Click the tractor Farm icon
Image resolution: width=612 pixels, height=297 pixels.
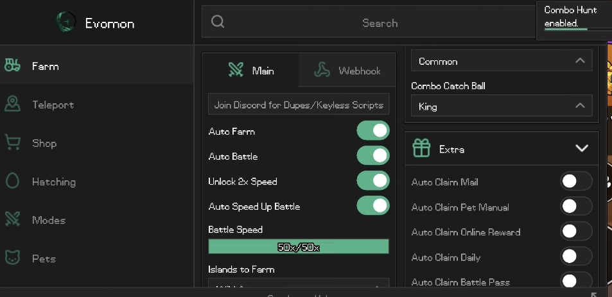(x=12, y=65)
